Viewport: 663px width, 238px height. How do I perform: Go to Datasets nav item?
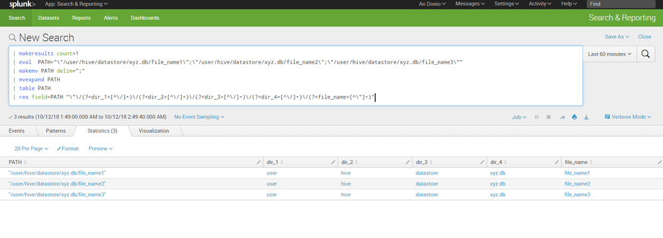click(48, 18)
